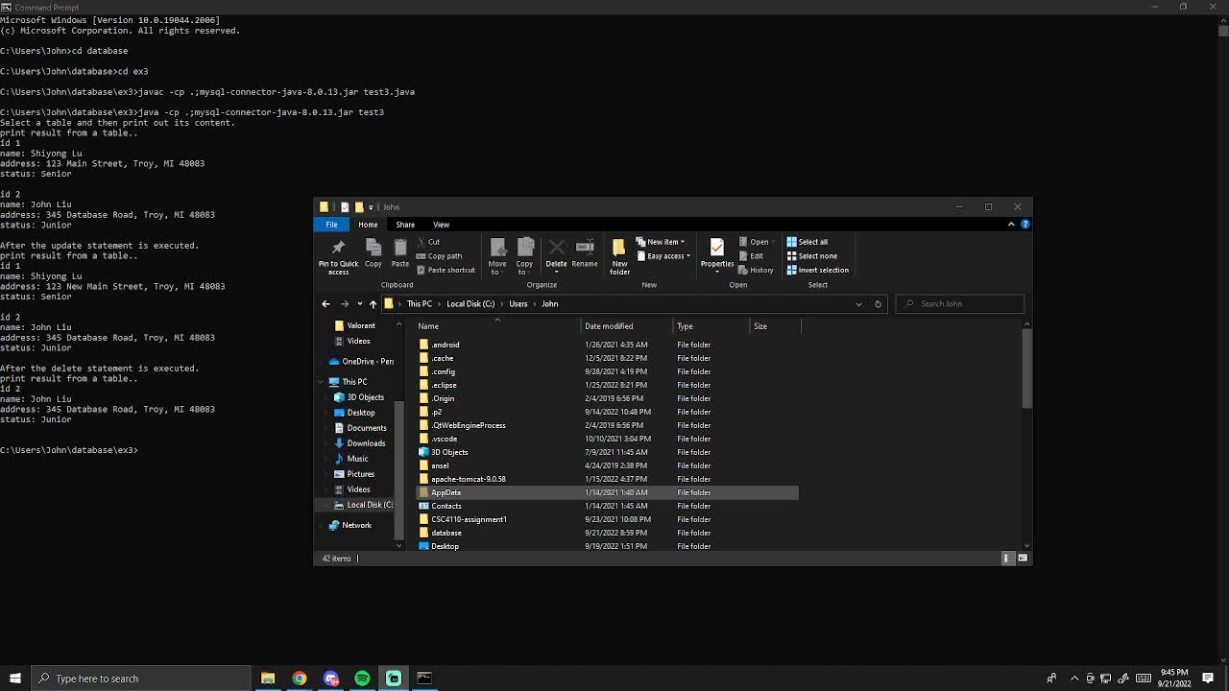Switch to large icons view in status bar
The image size is (1229, 691).
[1023, 559]
